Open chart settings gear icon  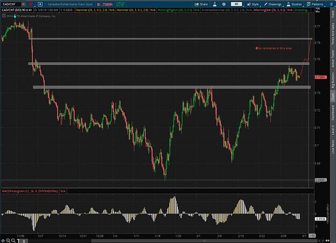tap(224, 4)
